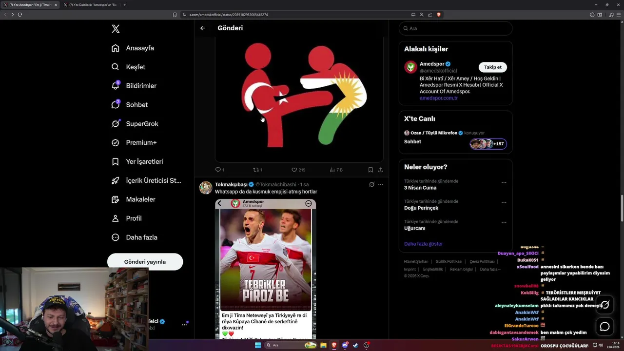Image resolution: width=624 pixels, height=351 pixels.
Task: Open more options on Tokmakçıbaşı's reply
Action: pyautogui.click(x=381, y=184)
